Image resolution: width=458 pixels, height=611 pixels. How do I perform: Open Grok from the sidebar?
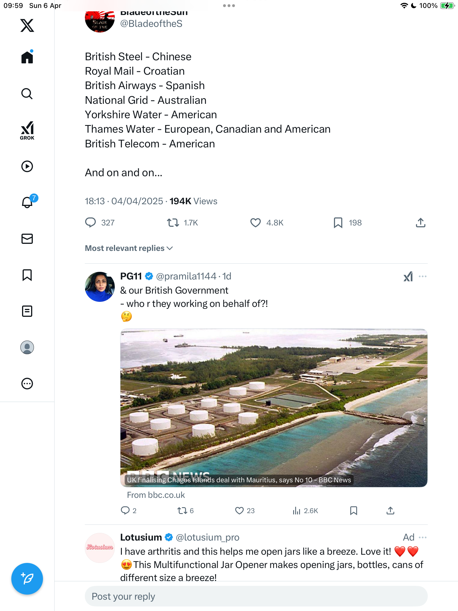27,130
